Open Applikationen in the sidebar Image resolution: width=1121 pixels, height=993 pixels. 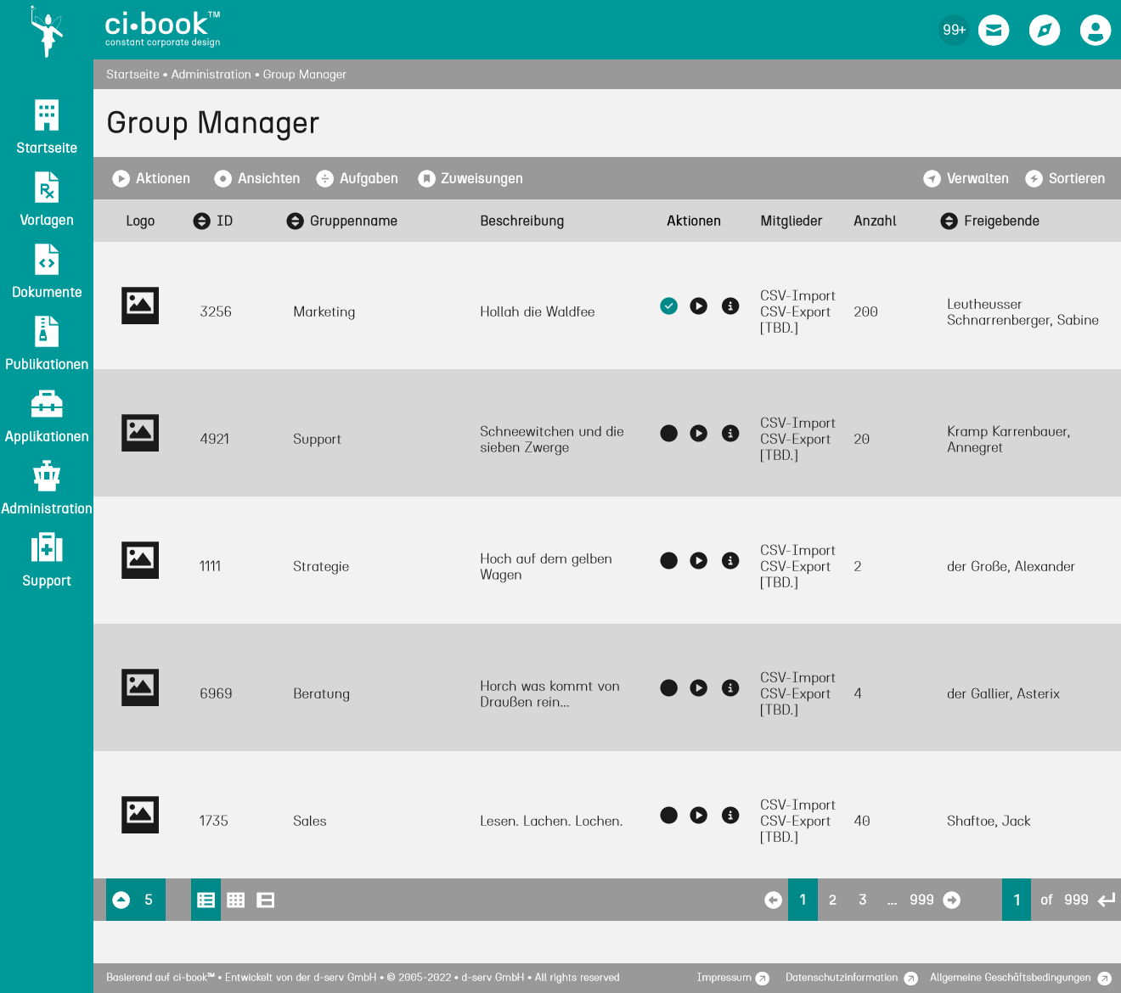(47, 418)
